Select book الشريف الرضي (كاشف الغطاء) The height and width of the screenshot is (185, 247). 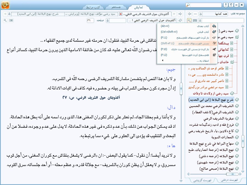213,112
